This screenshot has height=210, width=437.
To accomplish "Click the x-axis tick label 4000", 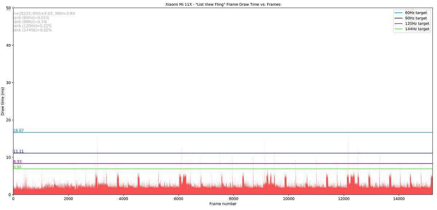I will pyautogui.click(x=123, y=199).
